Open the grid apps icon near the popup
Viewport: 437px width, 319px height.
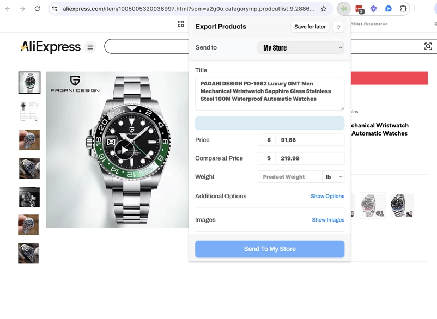[181, 24]
